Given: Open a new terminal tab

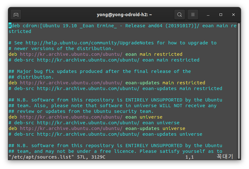Looking at the screenshot, I should click(16, 15).
